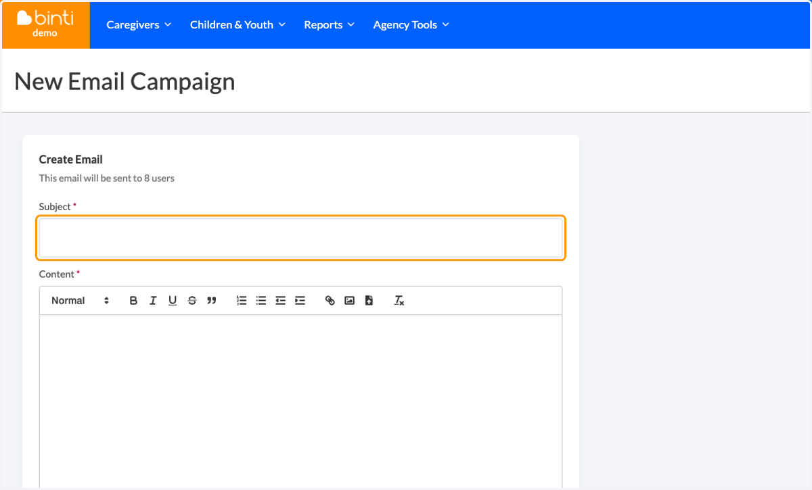Open the Agency Tools menu
Image resolution: width=812 pixels, height=490 pixels.
click(x=411, y=25)
